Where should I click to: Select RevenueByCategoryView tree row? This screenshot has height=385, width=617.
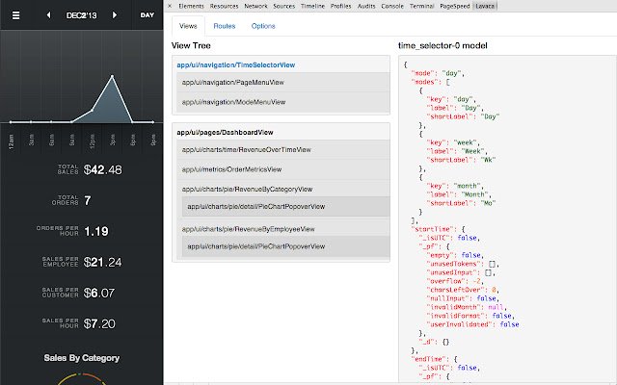coord(282,189)
